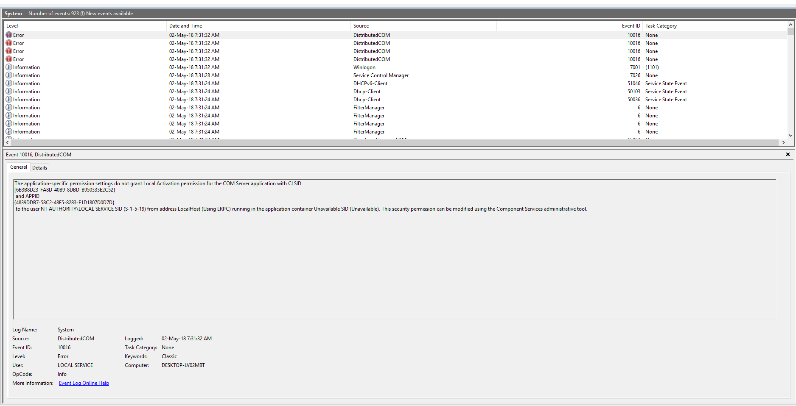This screenshot has height=406, width=796.
Task: Click the horizontal scroll right arrow
Action: click(x=784, y=143)
